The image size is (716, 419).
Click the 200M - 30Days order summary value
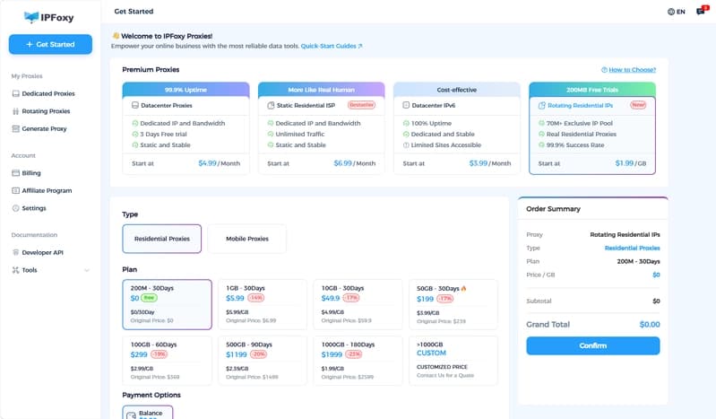tap(638, 261)
